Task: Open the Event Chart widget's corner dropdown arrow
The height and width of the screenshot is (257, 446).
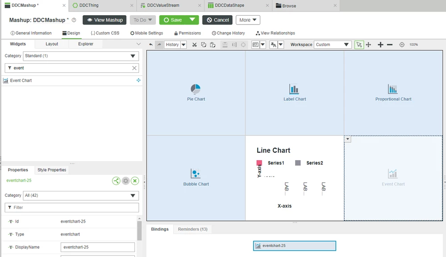Action: (x=348, y=139)
